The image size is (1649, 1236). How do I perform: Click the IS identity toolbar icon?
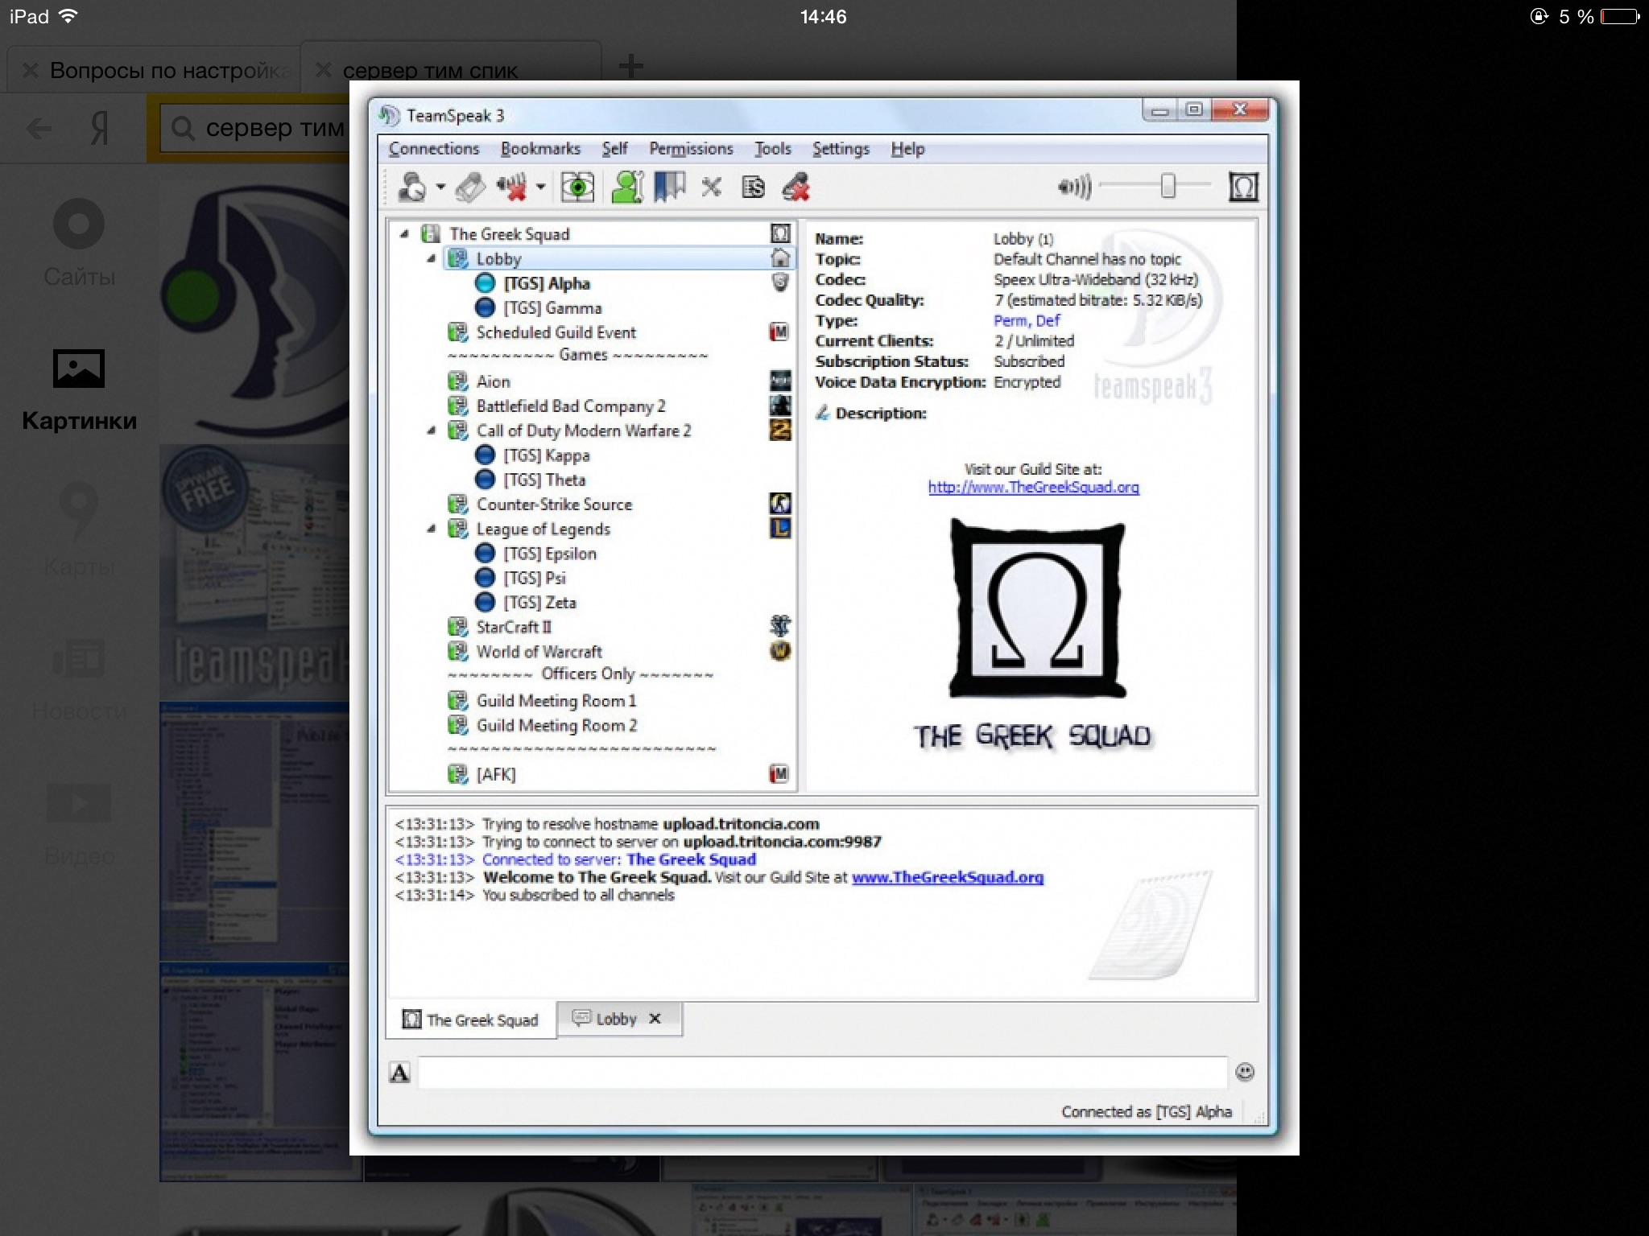(x=754, y=187)
